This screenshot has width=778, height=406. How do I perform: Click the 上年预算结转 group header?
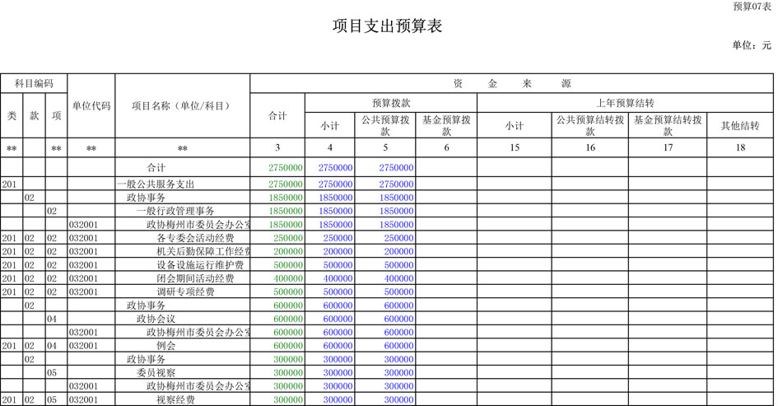625,103
